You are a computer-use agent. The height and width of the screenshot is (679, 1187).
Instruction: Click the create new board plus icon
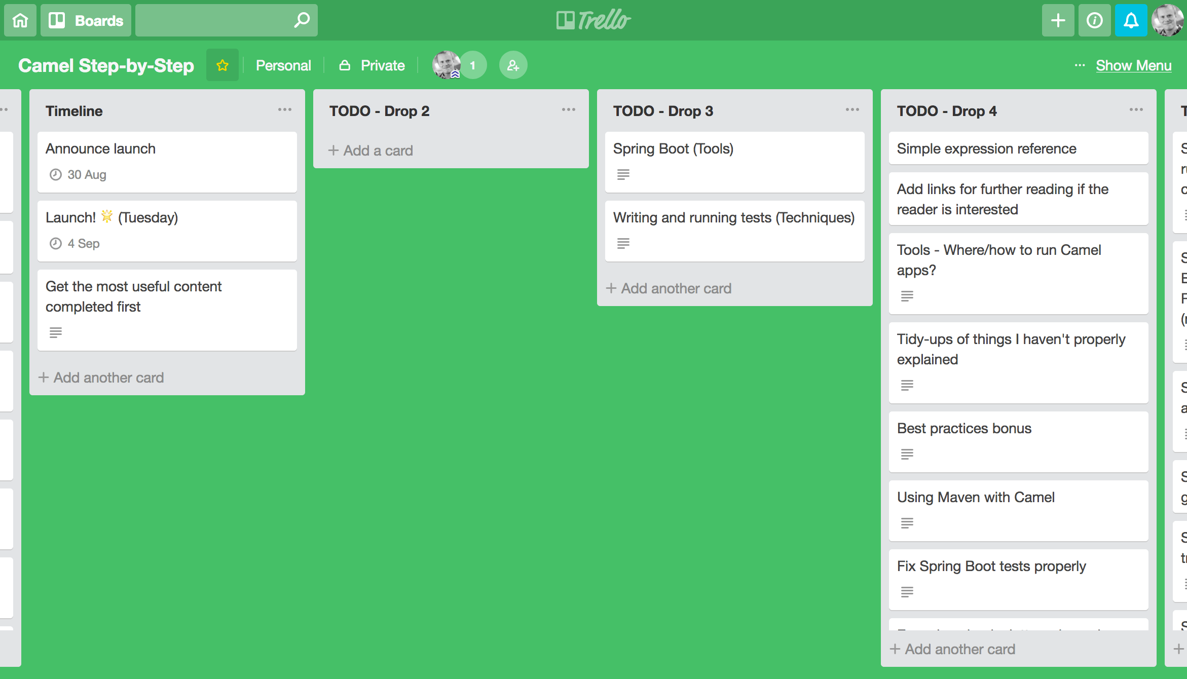pos(1058,19)
